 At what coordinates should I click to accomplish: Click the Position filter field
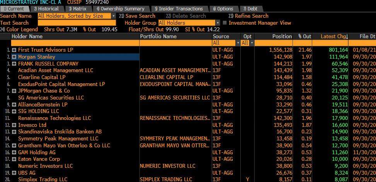(273, 43)
